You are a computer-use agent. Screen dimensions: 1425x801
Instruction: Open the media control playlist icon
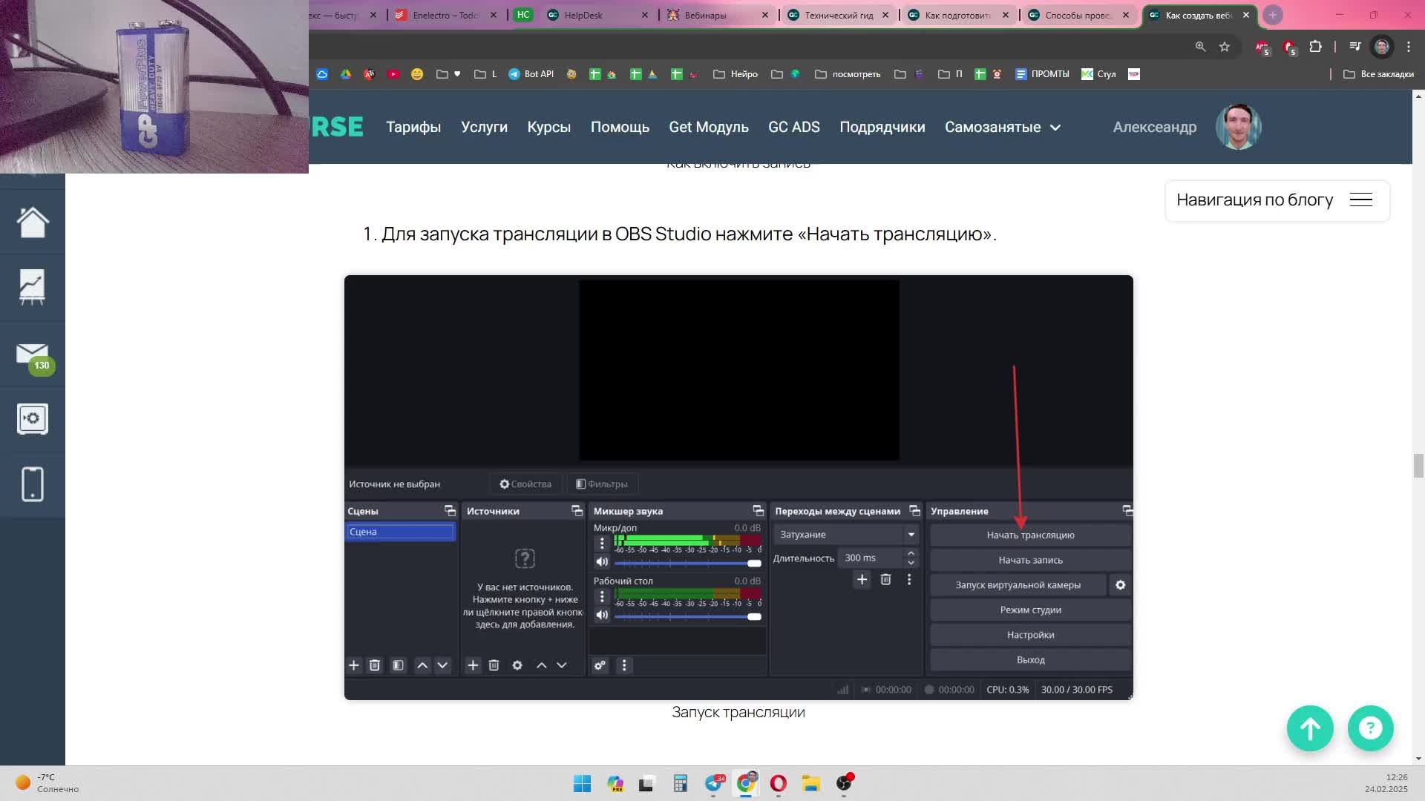coord(1355,47)
